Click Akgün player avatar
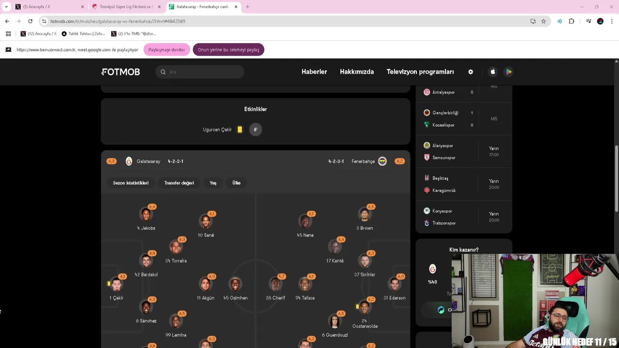Screen dimensions: 619x348 coord(206,284)
